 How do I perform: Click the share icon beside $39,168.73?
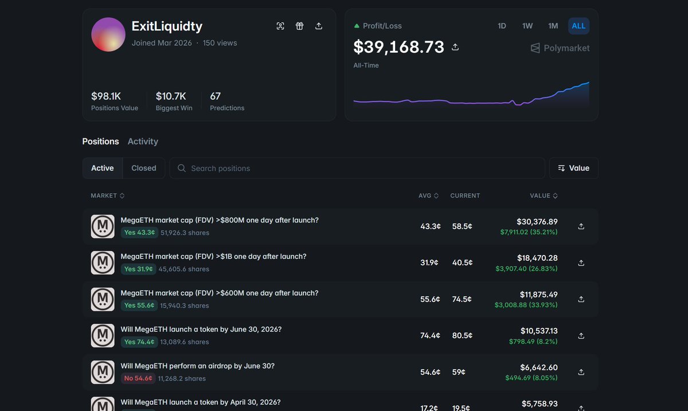point(455,46)
